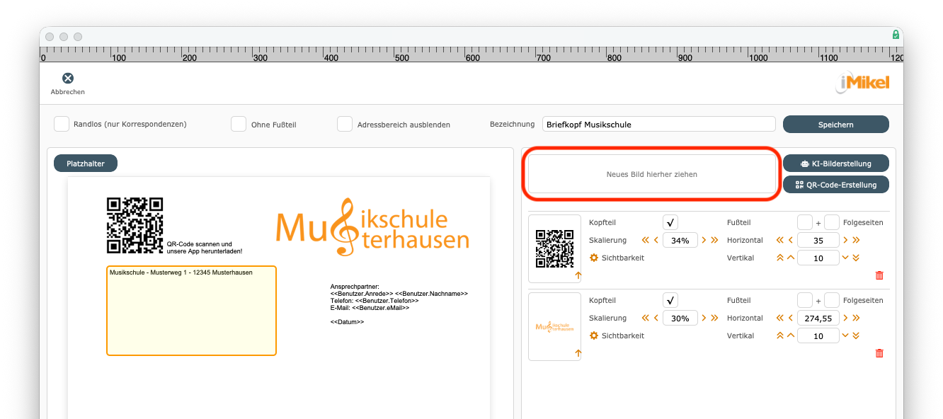The height and width of the screenshot is (419, 943).
Task: Open the Platzhalter button
Action: pos(86,163)
